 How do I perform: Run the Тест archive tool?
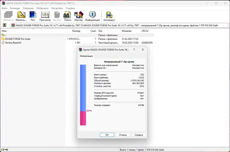tap(33, 16)
